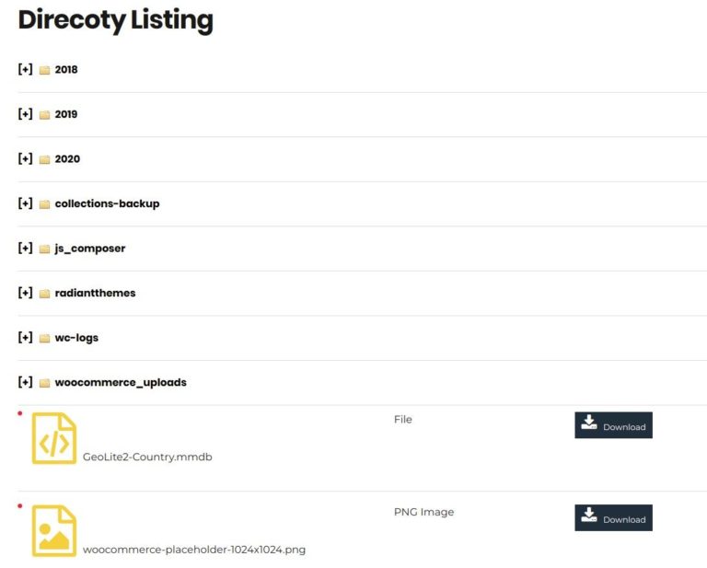
Task: Click the folder icon beside collections-backup
Action: tap(44, 204)
